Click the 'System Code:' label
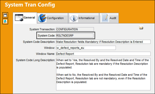155x94 pixels. pos(46,36)
